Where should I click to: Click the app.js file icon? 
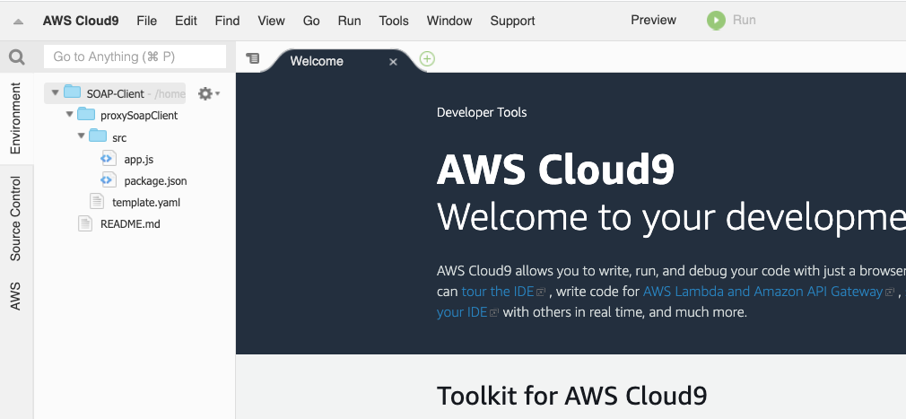coord(107,158)
